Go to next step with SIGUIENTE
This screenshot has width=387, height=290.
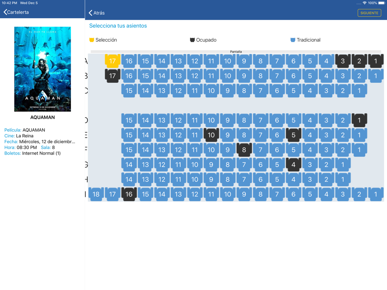click(x=369, y=13)
